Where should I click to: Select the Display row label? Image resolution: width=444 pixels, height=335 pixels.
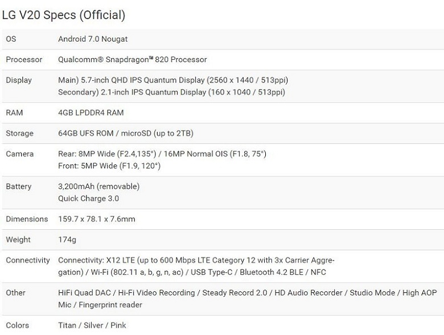point(19,80)
